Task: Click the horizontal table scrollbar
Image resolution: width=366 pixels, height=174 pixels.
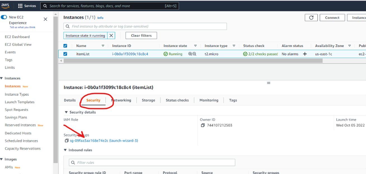Action: (193, 61)
